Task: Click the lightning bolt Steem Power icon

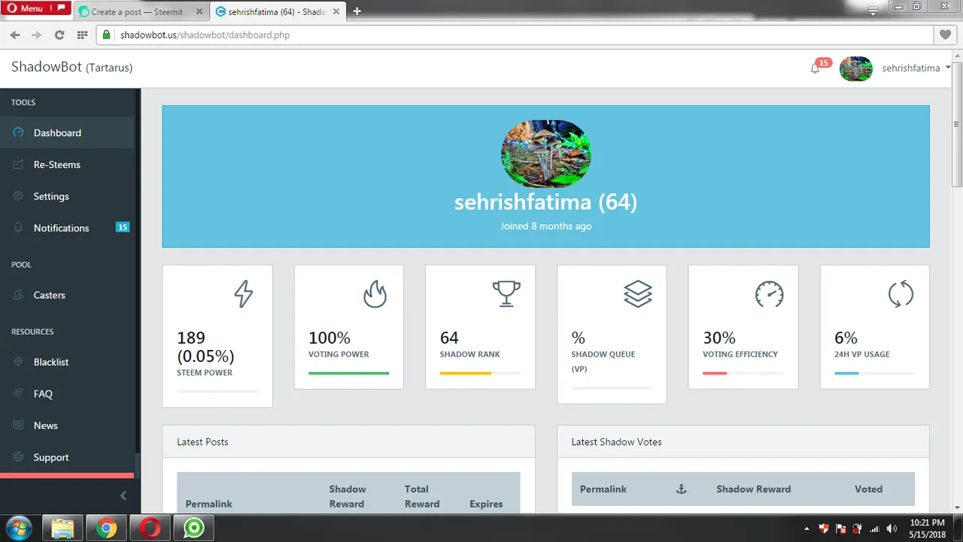Action: click(243, 294)
